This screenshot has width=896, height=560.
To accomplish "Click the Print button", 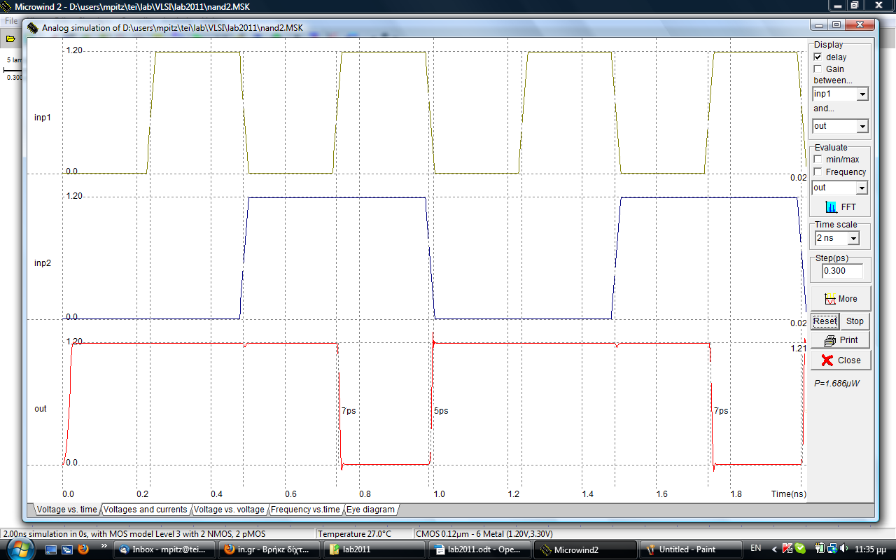I will [841, 340].
